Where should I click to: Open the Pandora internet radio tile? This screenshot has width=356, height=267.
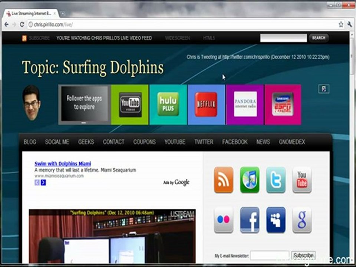click(245, 105)
